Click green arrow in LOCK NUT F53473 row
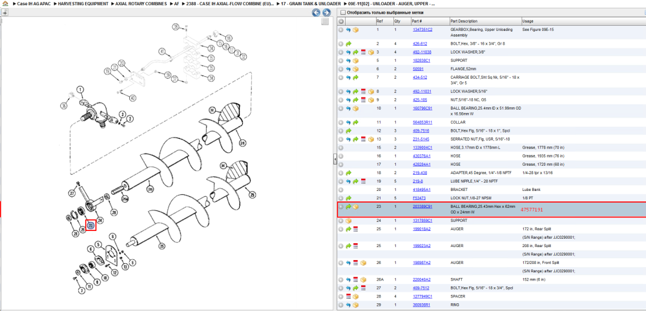The image size is (646, 311). pos(348,198)
